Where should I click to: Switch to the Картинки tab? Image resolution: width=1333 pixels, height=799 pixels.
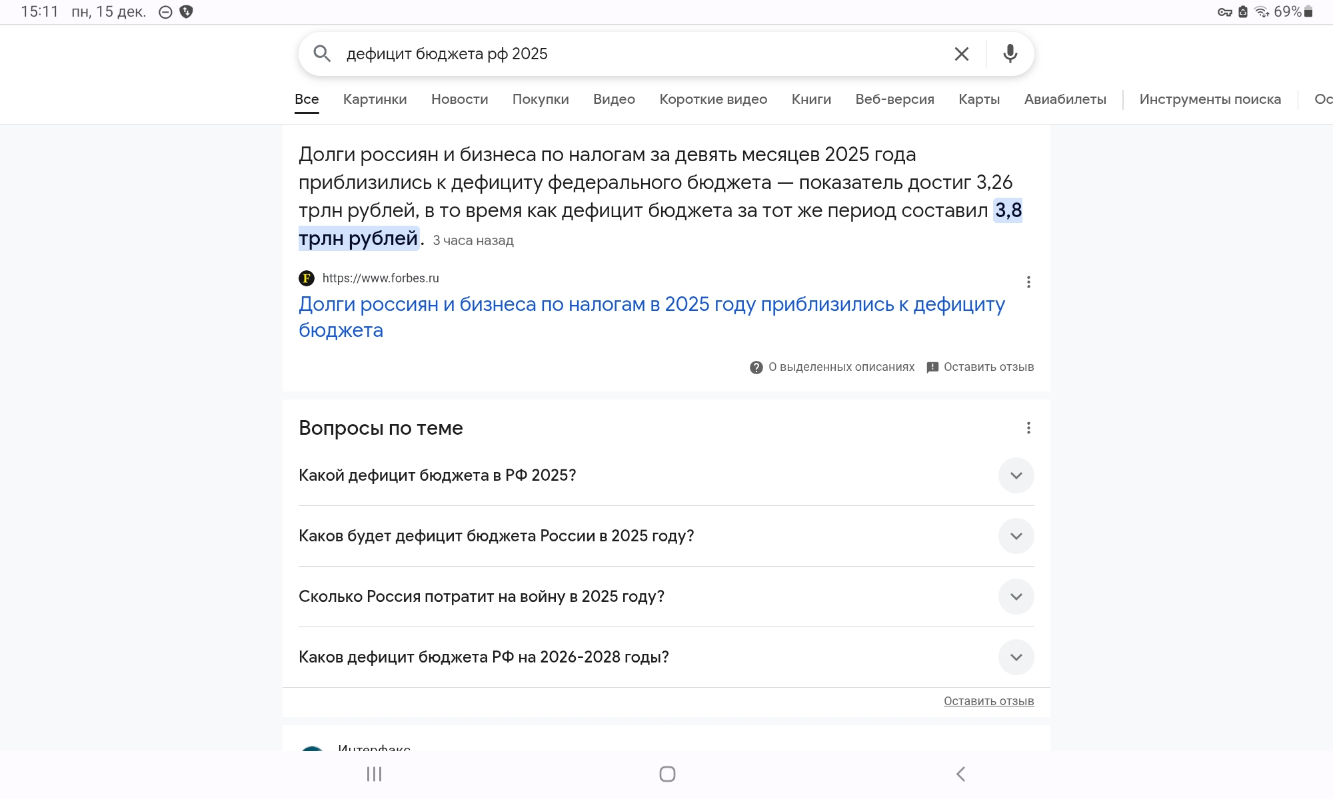coord(375,99)
